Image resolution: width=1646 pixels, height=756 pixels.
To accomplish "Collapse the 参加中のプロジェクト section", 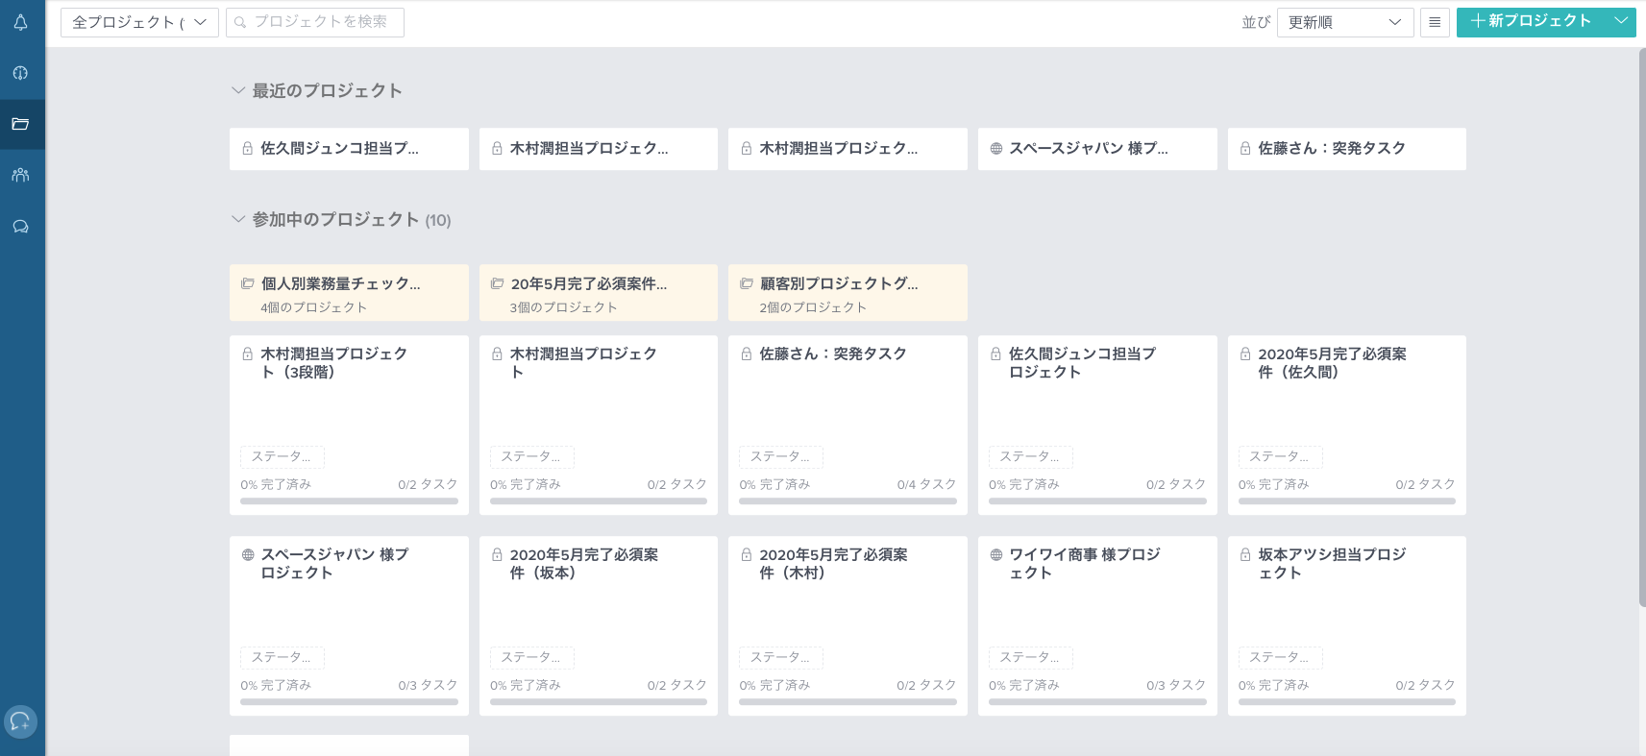I will [238, 219].
